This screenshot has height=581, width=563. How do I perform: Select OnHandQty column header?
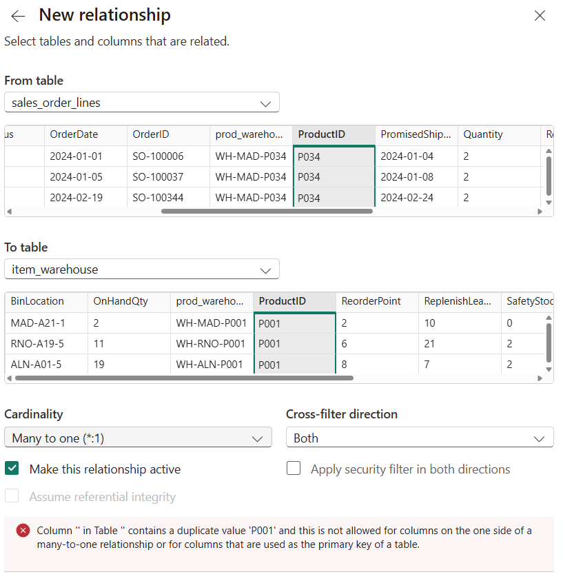pyautogui.click(x=130, y=301)
